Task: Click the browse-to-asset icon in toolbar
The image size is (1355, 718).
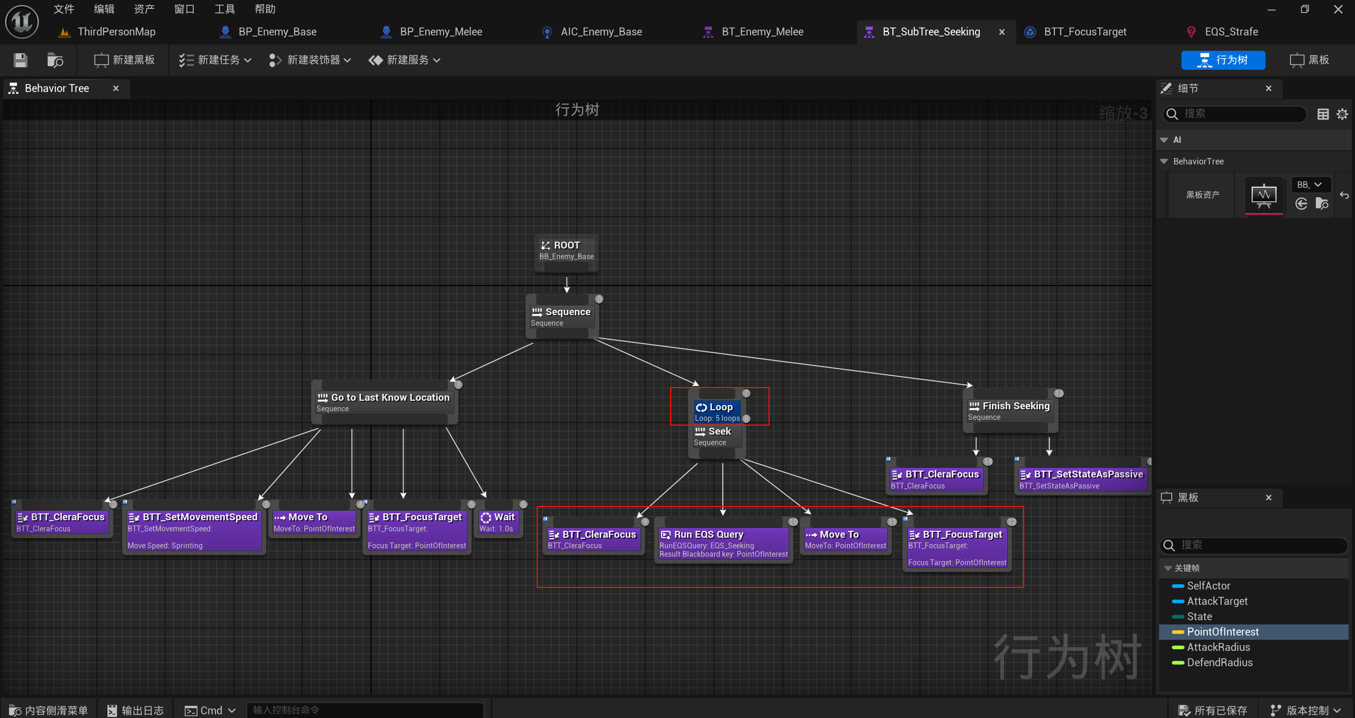Action: point(55,60)
